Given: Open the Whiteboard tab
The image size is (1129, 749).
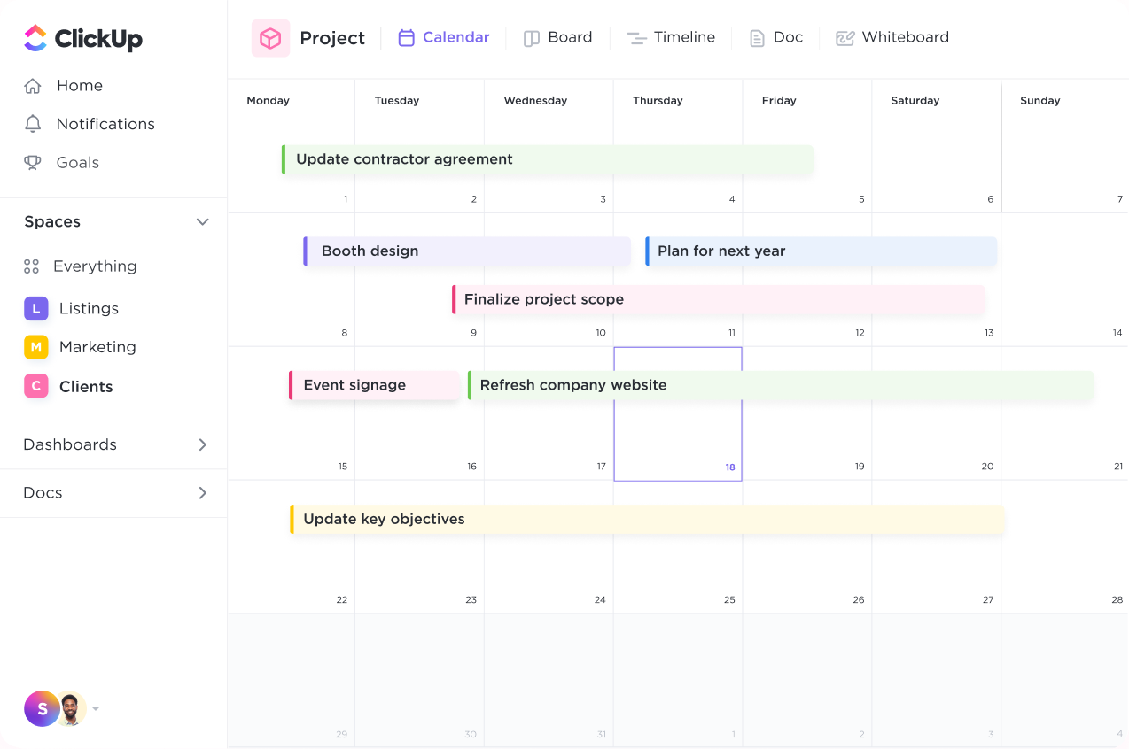Looking at the screenshot, I should (892, 38).
